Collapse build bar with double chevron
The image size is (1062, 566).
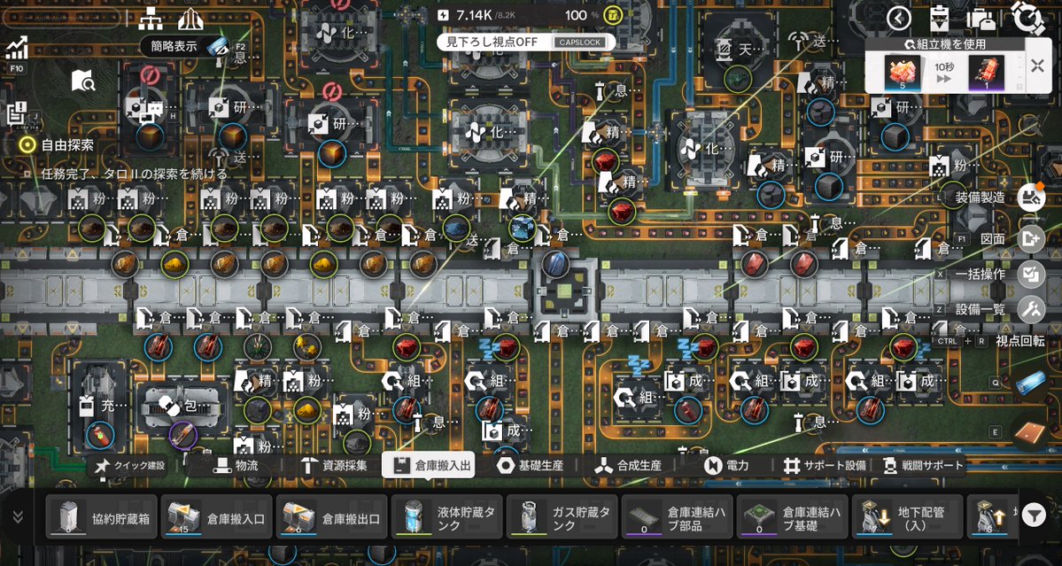[x=17, y=516]
